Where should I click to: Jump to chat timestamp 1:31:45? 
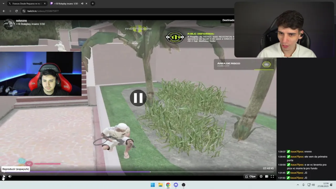(282, 173)
